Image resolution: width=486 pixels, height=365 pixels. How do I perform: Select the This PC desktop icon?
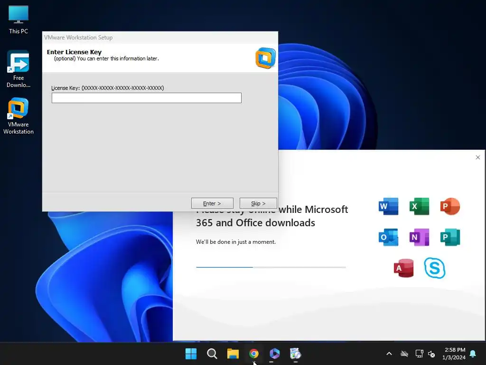coord(19,20)
